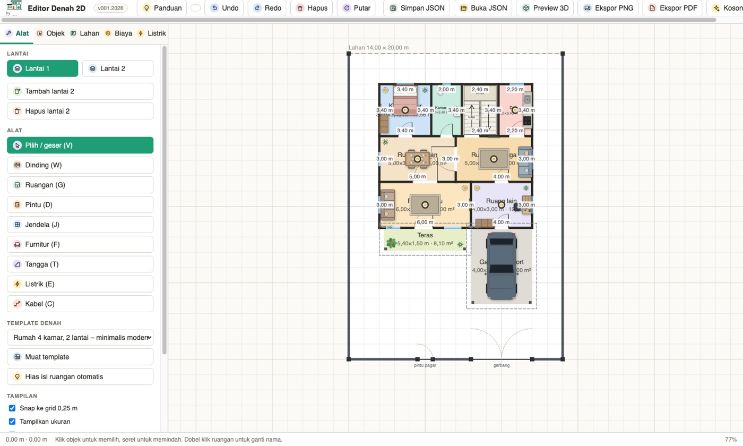Screen dimensions: 743x446
Task: Flip the small switch beside Panduan
Action: (x=195, y=8)
